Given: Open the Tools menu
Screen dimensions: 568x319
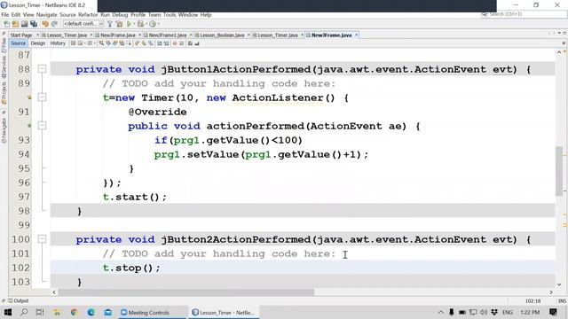Looking at the screenshot, I should point(170,15).
